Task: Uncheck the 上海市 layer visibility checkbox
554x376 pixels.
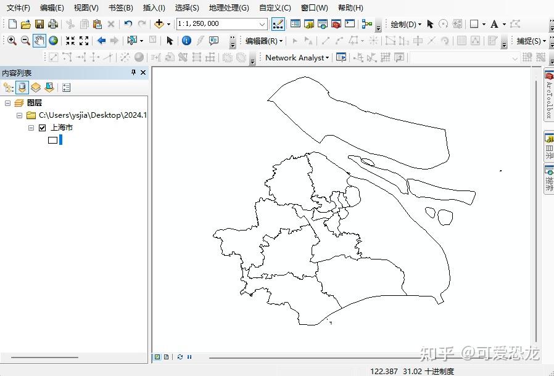Action: [41, 128]
